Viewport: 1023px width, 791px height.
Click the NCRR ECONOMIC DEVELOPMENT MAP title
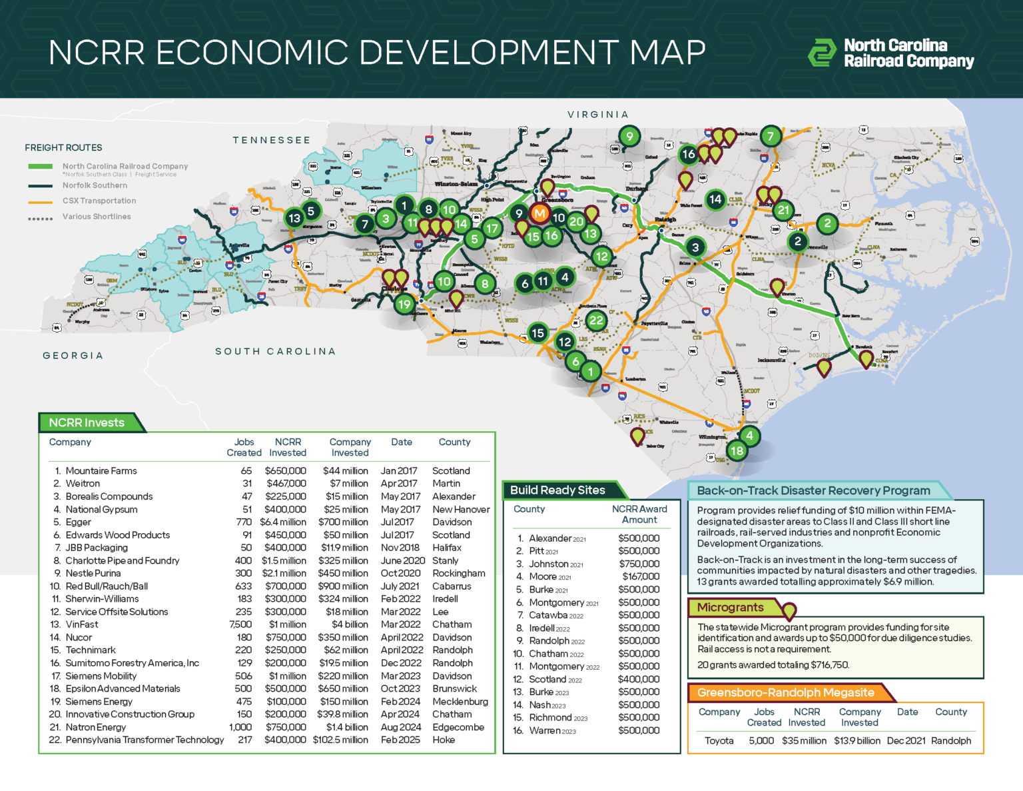click(377, 53)
